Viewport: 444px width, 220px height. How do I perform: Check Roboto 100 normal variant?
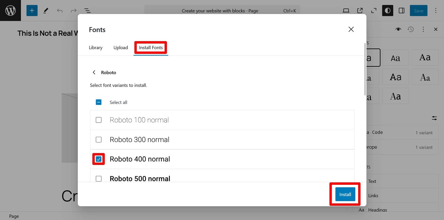pos(99,120)
